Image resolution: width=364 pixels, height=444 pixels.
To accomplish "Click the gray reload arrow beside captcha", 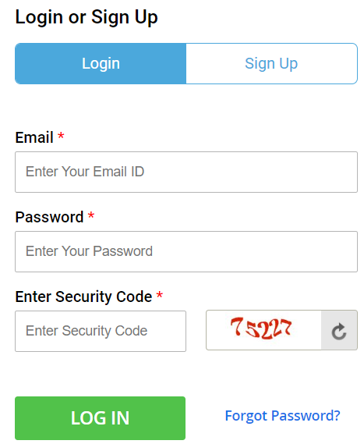I will (339, 331).
